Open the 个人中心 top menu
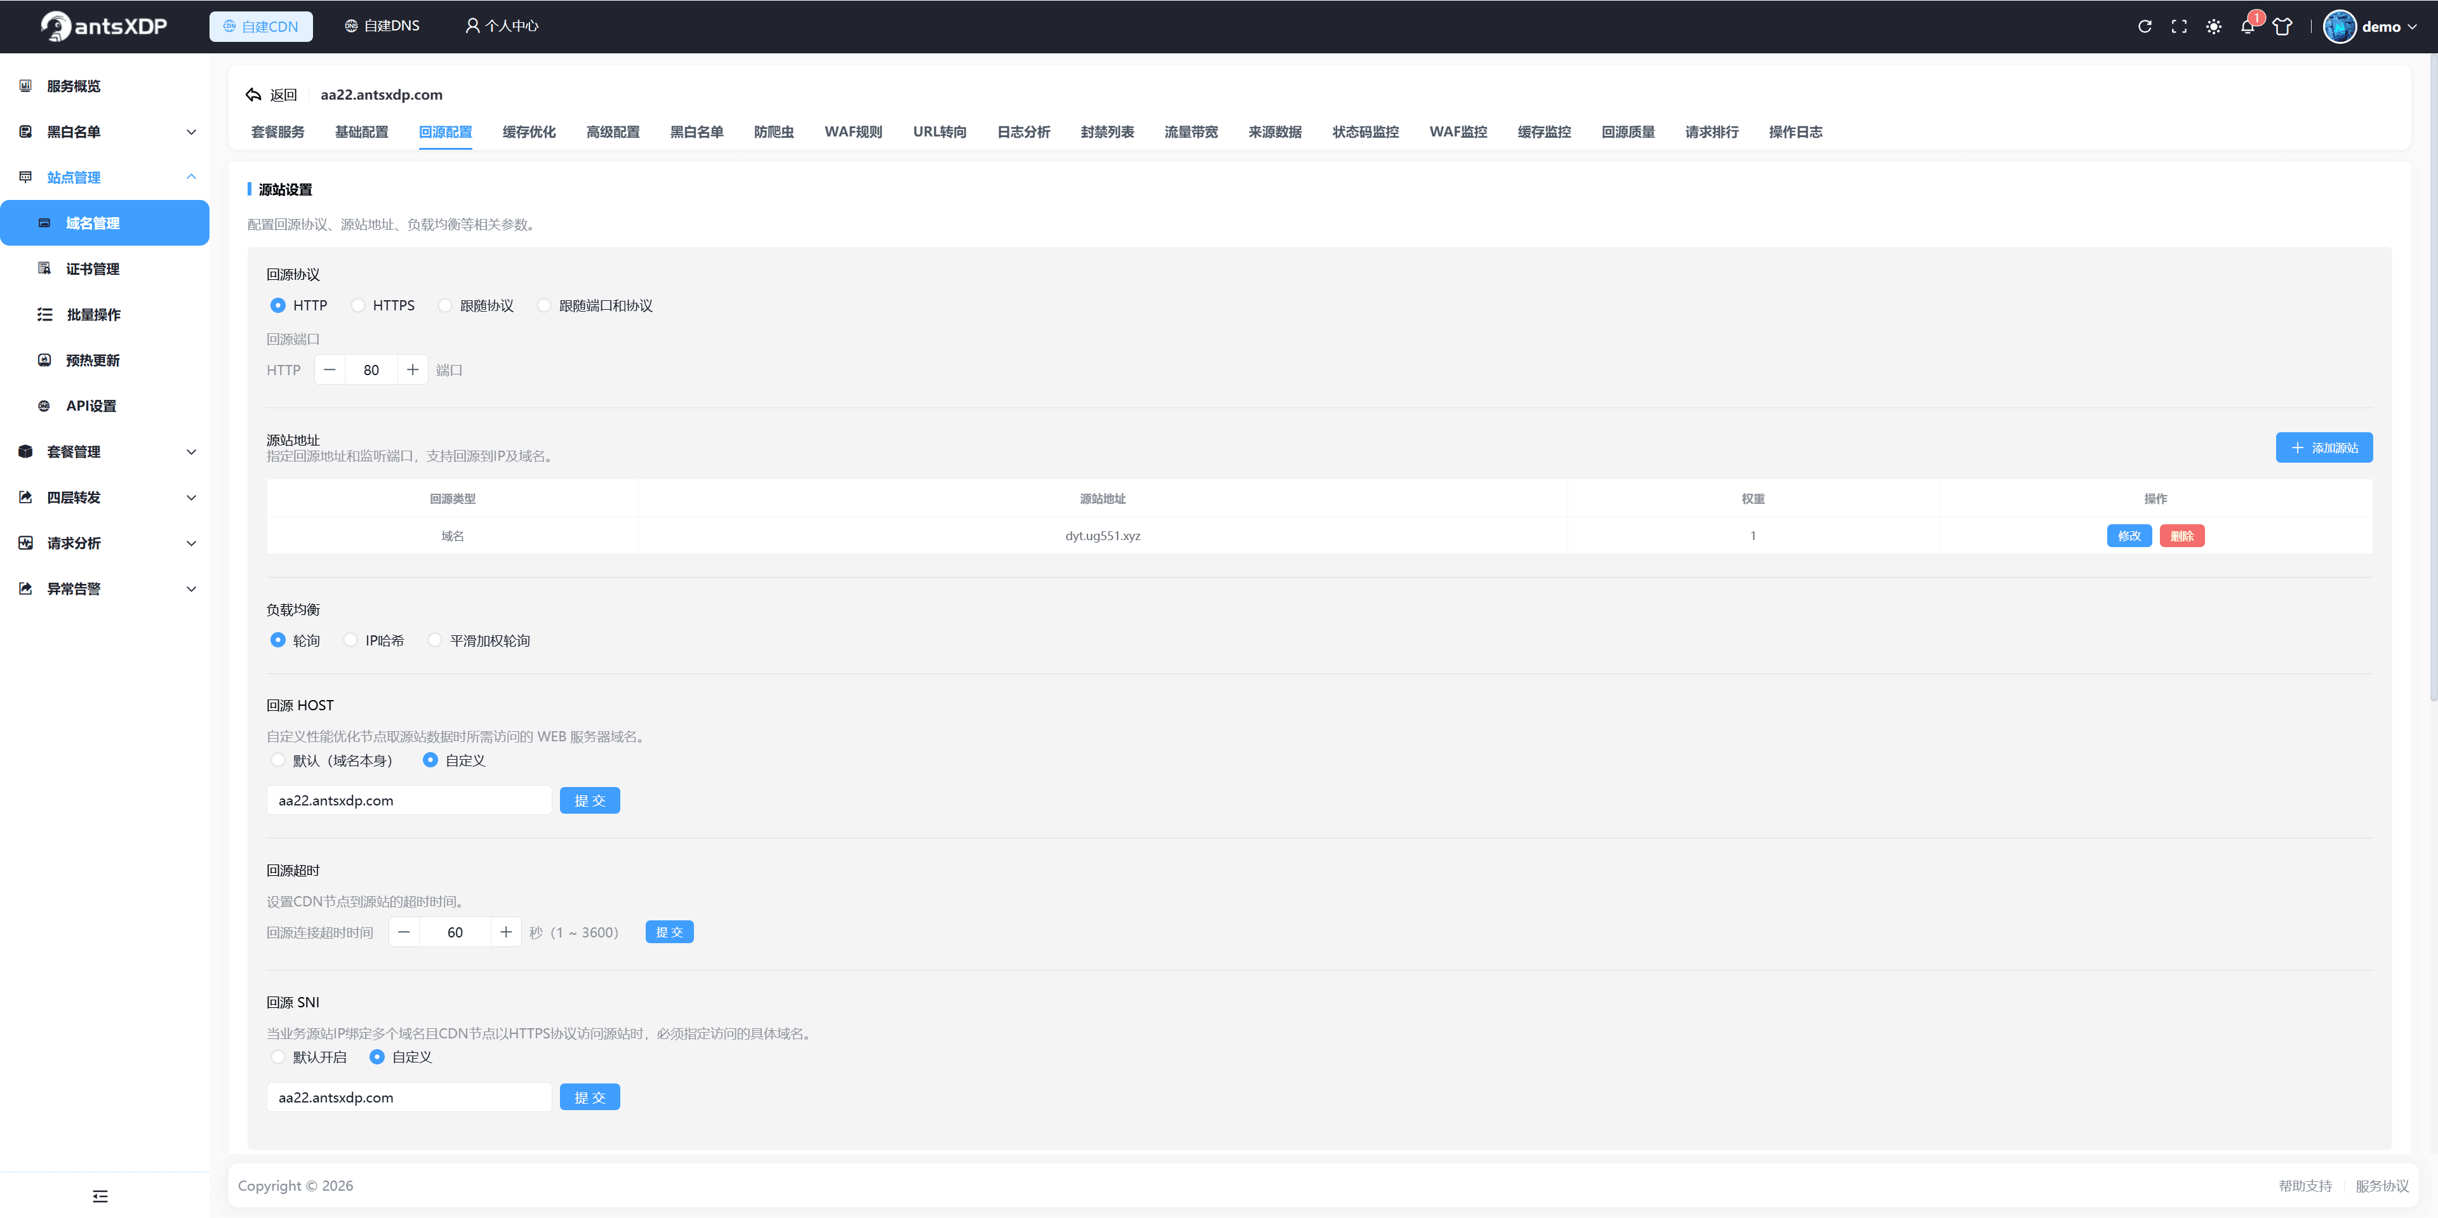 click(x=502, y=27)
